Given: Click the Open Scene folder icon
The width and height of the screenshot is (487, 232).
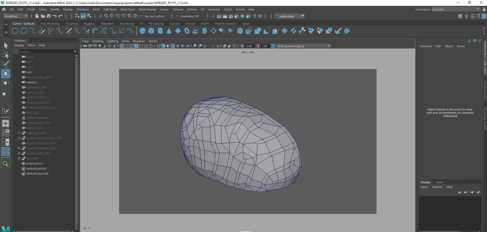Looking at the screenshot, I should 43,16.
